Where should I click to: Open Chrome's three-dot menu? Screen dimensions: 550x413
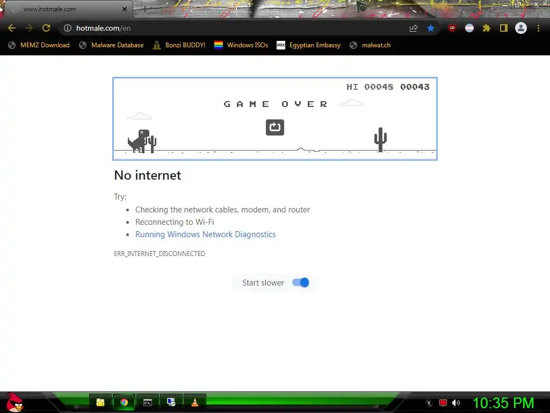coord(538,28)
